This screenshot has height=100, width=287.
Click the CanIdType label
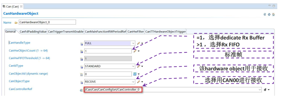[x=16, y=66]
